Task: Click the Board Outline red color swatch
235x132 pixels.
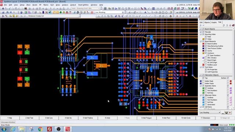Action: tap(203, 44)
